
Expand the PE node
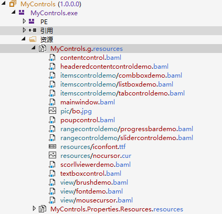pos(24,21)
